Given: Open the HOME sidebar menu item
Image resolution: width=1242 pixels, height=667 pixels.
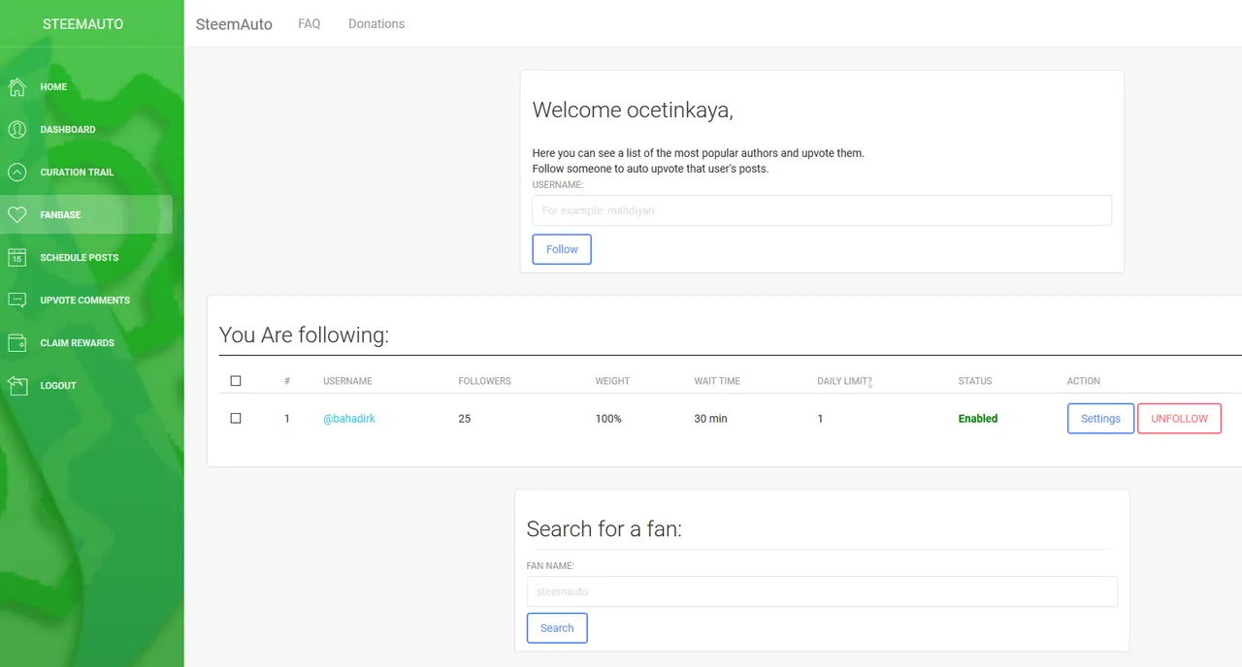Looking at the screenshot, I should [86, 87].
